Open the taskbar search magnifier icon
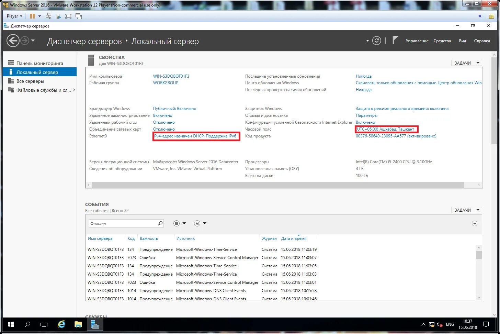500x334 pixels. (x=27, y=324)
